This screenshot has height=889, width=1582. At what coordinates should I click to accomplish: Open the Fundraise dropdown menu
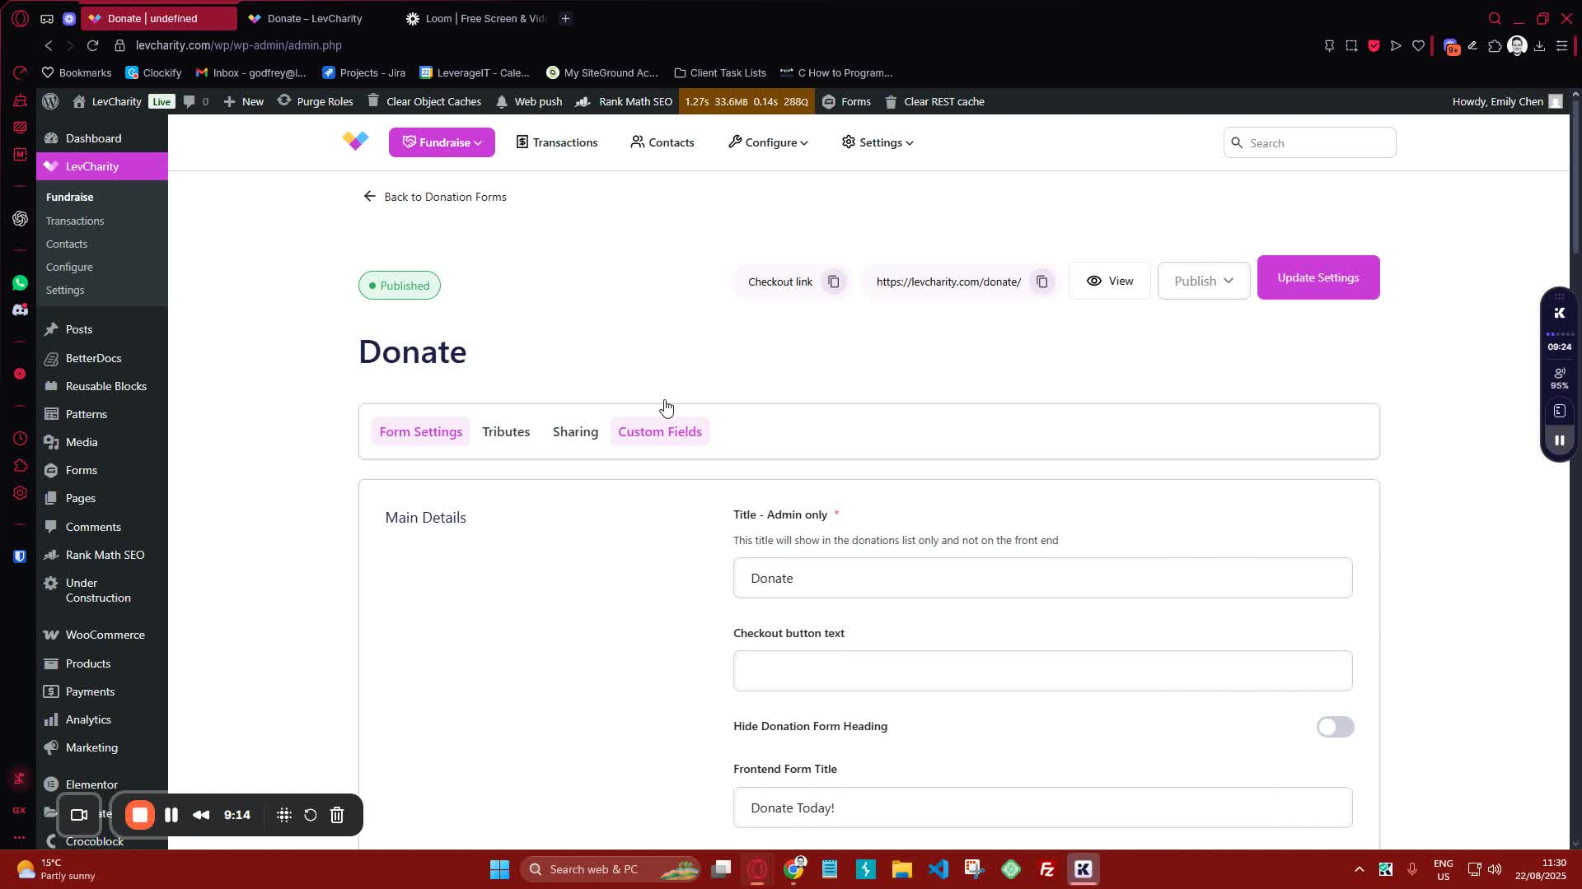[442, 142]
